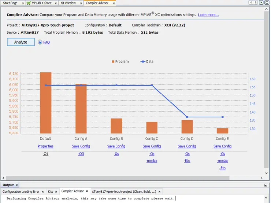Click the Output pane scroll up arrow
This screenshot has height=203, width=271.
(266, 197)
